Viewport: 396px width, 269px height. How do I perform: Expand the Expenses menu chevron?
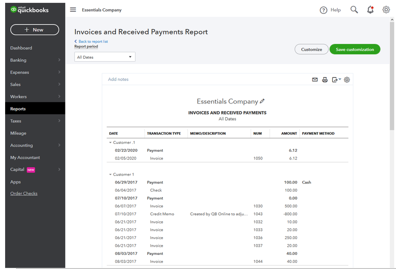pyautogui.click(x=59, y=72)
